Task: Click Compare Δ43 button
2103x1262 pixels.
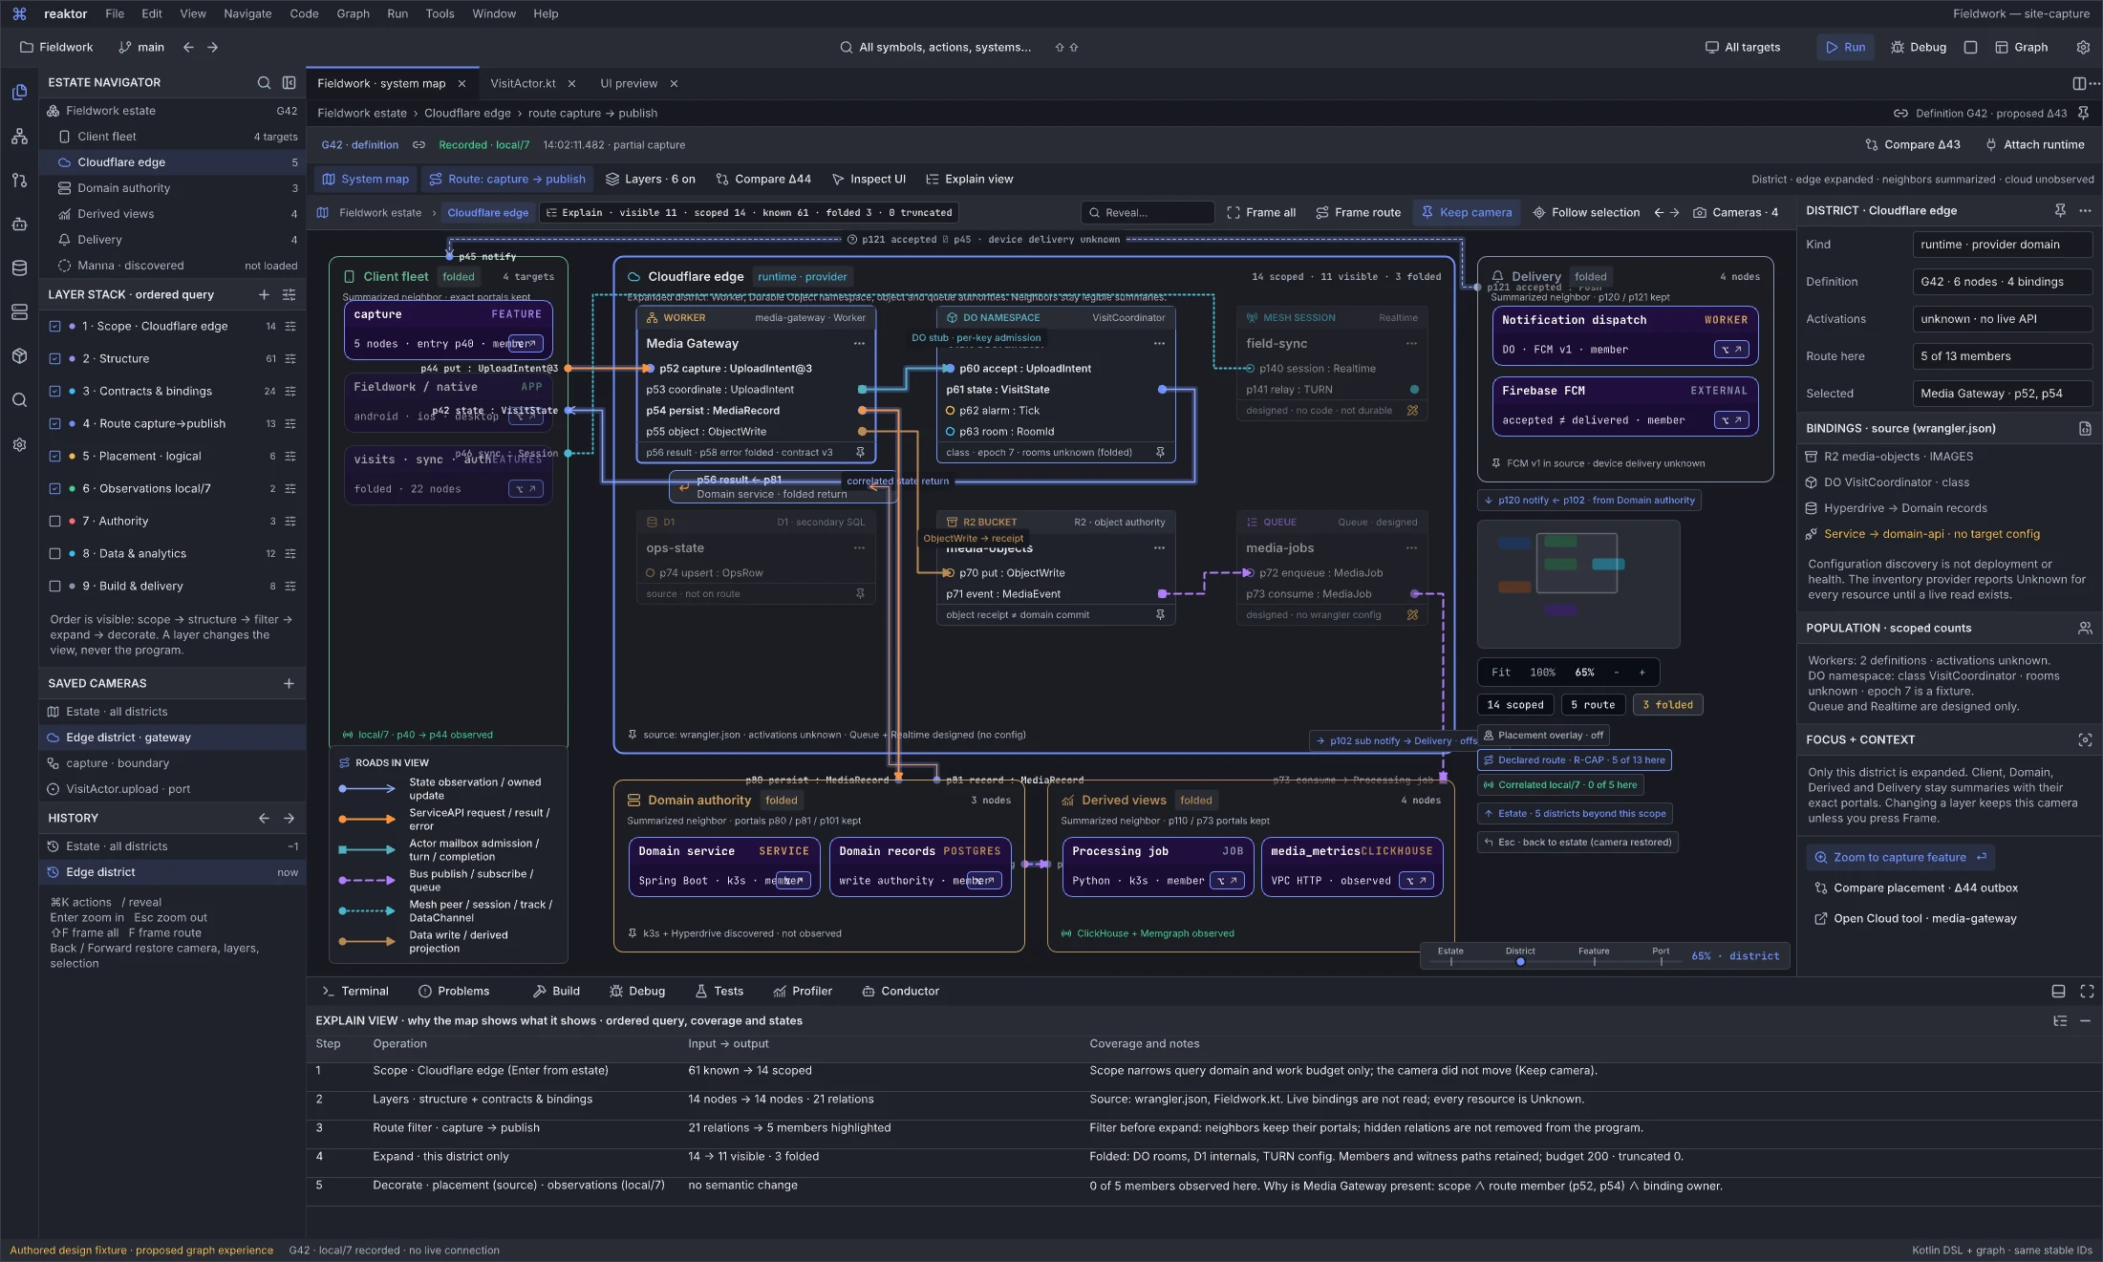Action: (x=1912, y=145)
